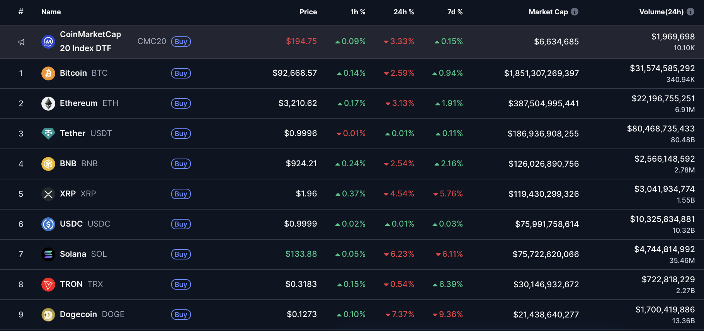This screenshot has height=331, width=704.
Task: Open Ethereum's market cap value $387,504,995,441
Action: (543, 104)
